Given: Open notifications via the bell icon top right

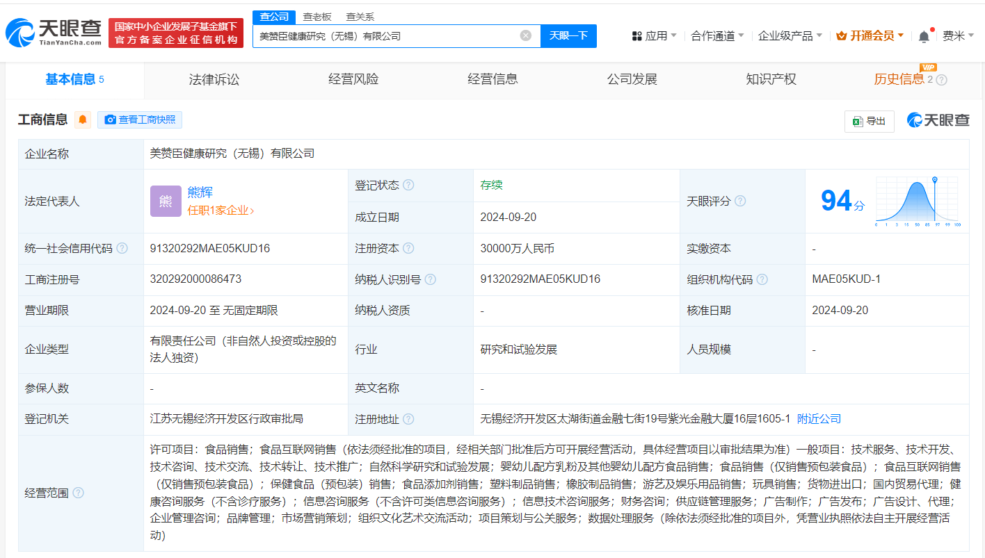Looking at the screenshot, I should tap(923, 35).
